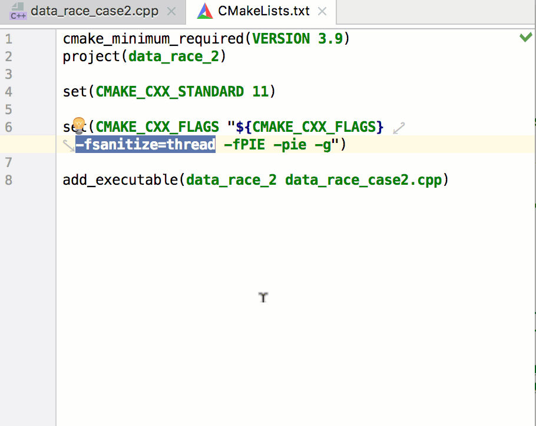Click the wrap indicator arrow after CMAKE_CXX_FLAGS
This screenshot has height=426, width=536.
tap(398, 127)
